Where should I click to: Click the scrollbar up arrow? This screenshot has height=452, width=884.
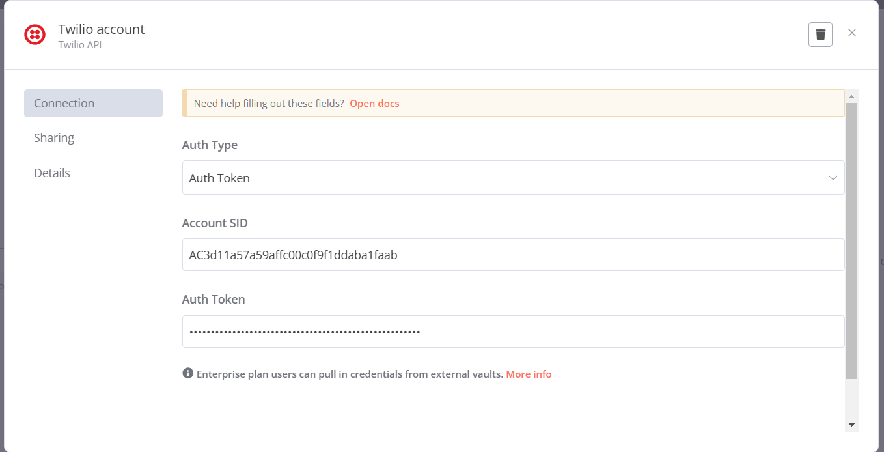(x=851, y=96)
